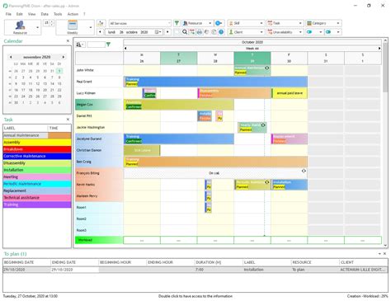Go to previous week arrow in Week 44 bar
This screenshot has width=391, height=301.
pos(125,49)
